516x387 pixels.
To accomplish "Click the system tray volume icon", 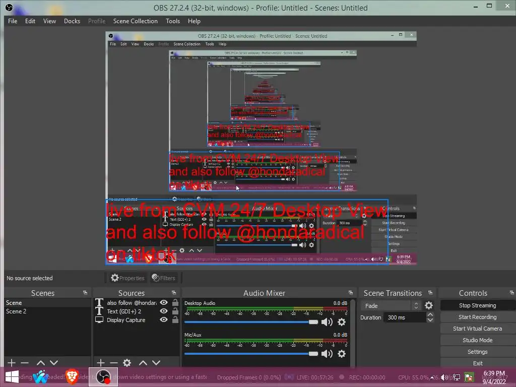I will point(444,377).
